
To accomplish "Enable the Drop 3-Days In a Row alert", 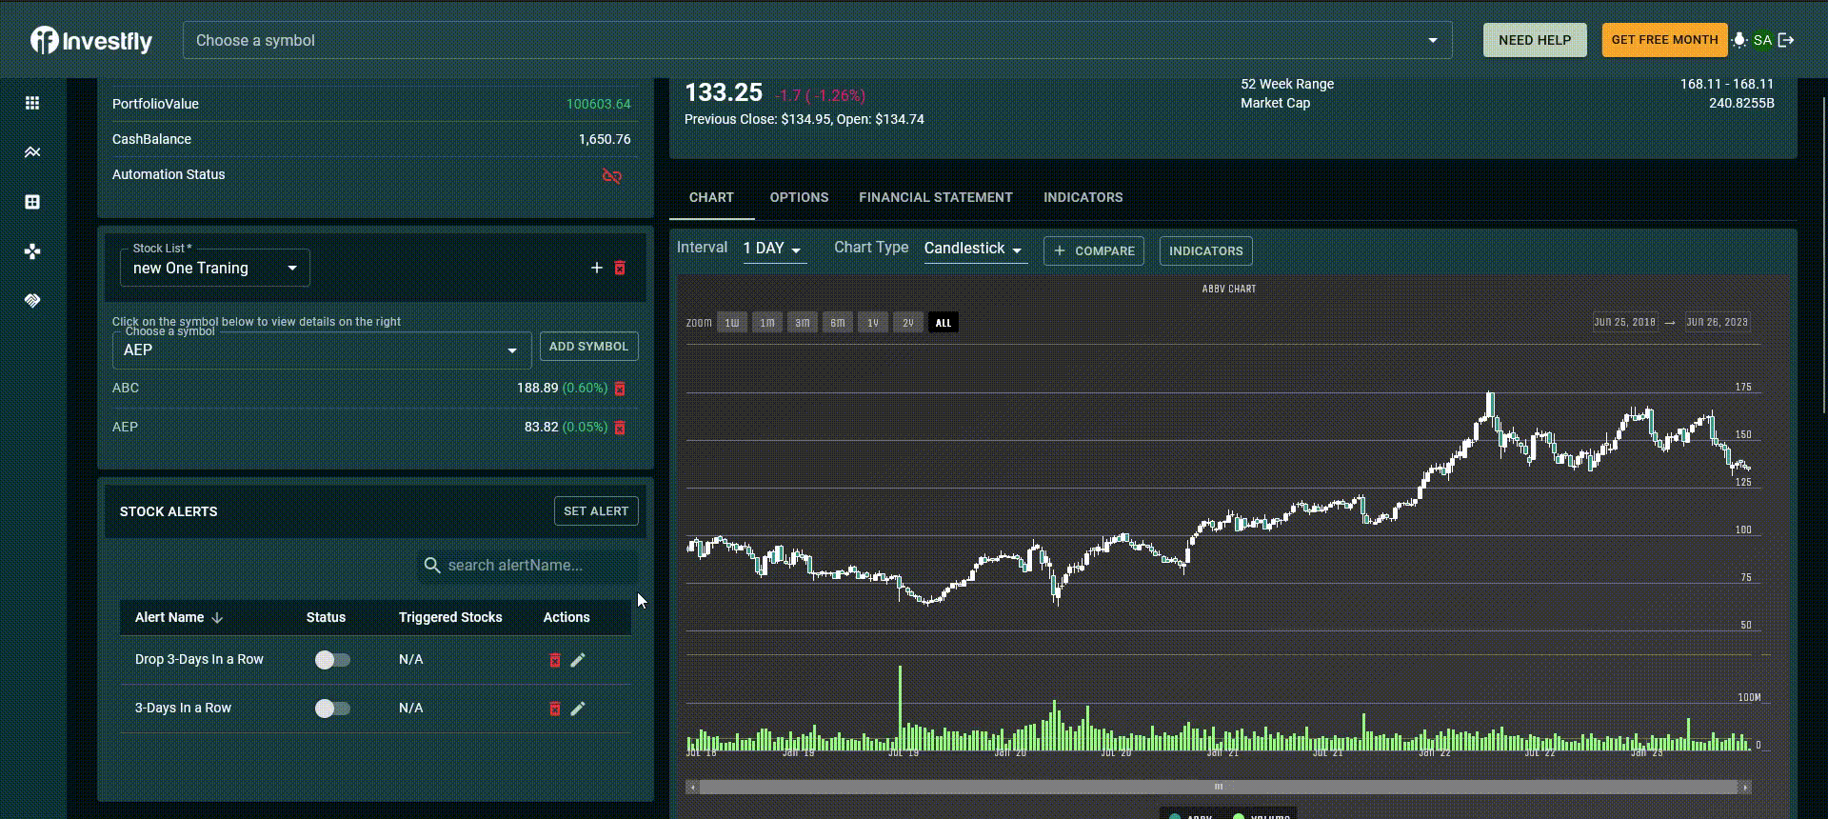I will coord(332,660).
